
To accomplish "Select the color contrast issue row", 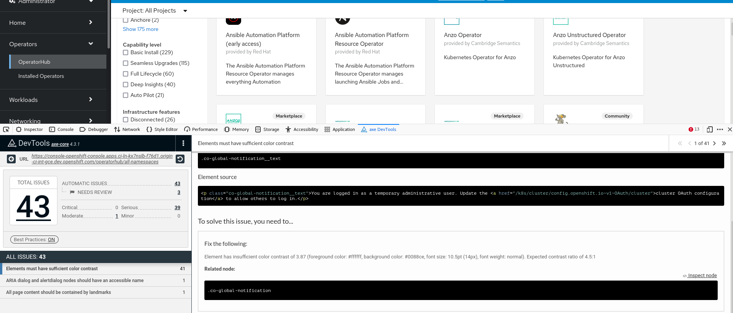I will pyautogui.click(x=96, y=269).
